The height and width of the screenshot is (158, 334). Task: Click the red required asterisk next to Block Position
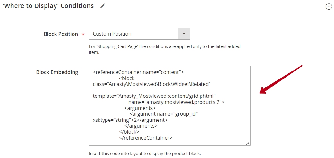coord(83,34)
